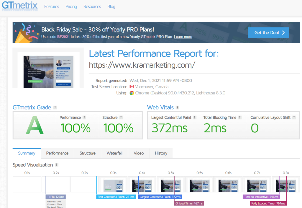Click Largest Contentful Paint: 372ms timeline label
Viewport: 302px width, 208px height.
[x=160, y=197]
